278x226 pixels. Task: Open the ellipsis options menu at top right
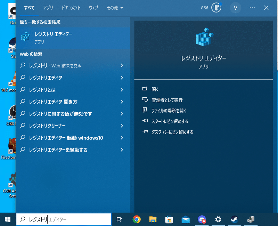252,8
